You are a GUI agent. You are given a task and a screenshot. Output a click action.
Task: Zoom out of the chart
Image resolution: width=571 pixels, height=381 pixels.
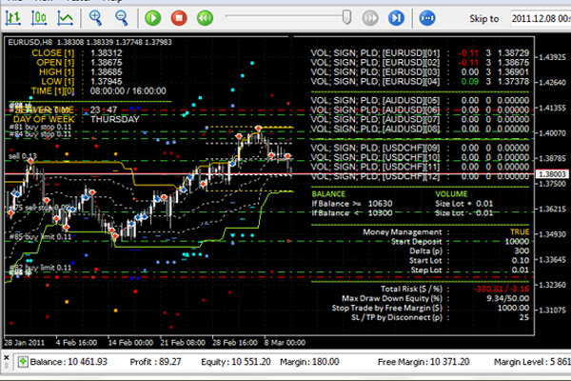click(120, 17)
